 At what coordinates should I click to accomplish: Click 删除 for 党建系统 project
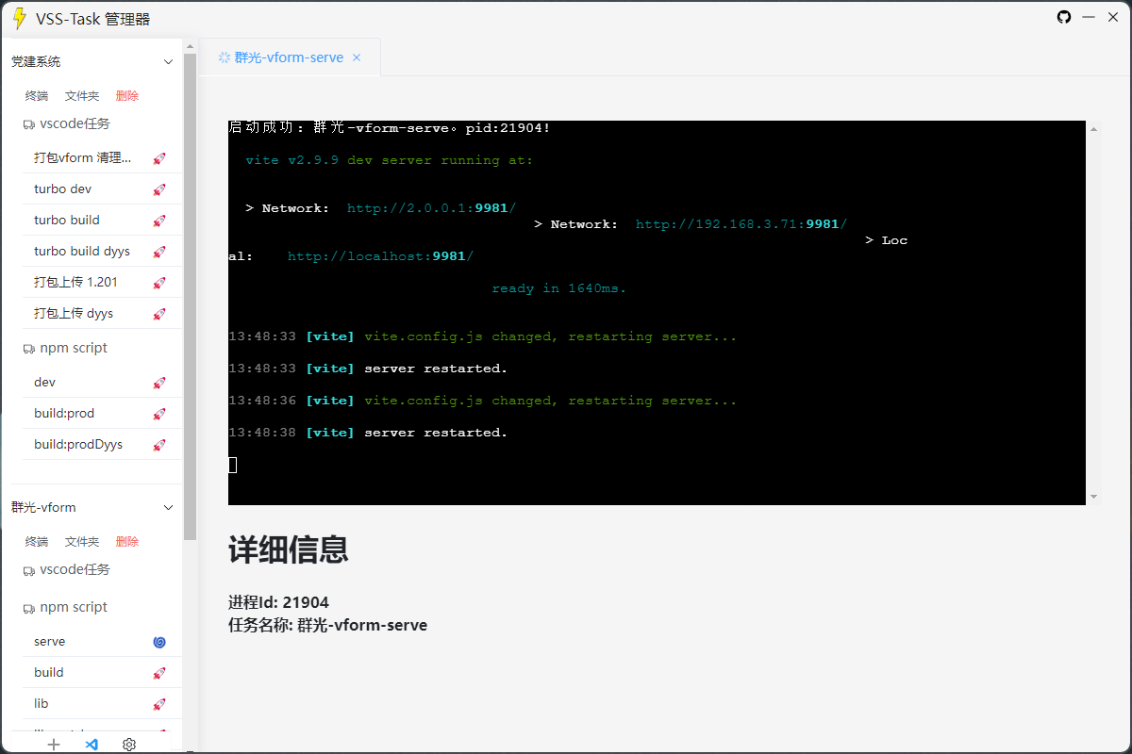pyautogui.click(x=127, y=96)
